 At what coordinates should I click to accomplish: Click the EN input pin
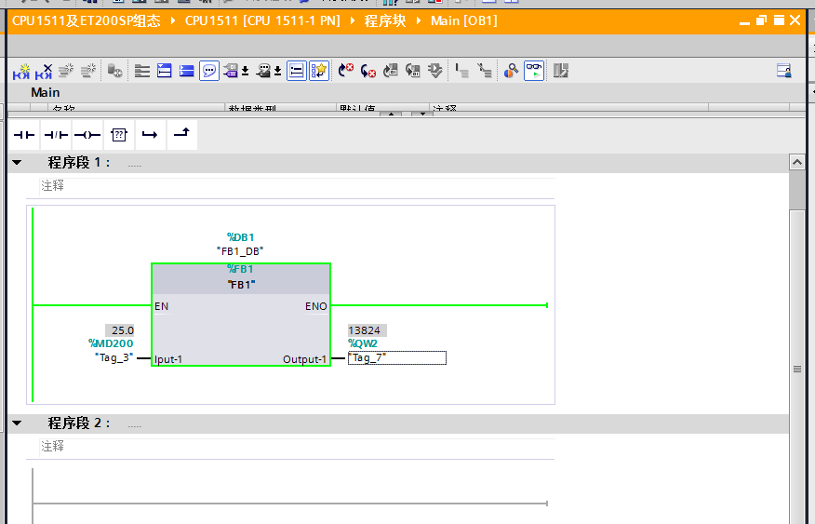(161, 306)
